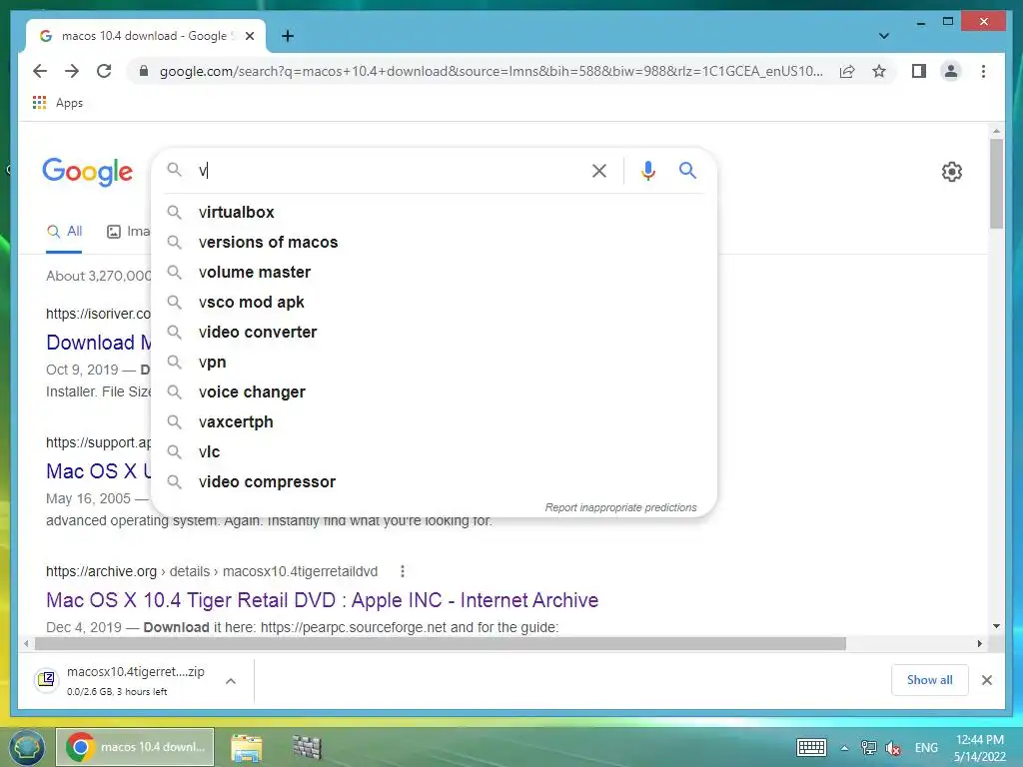Click the scroll down arrow

(996, 626)
